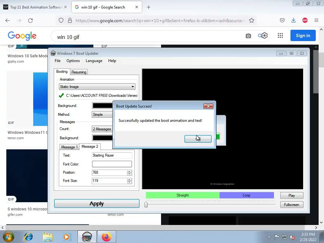
Task: Open the Help menu
Action: 112,61
